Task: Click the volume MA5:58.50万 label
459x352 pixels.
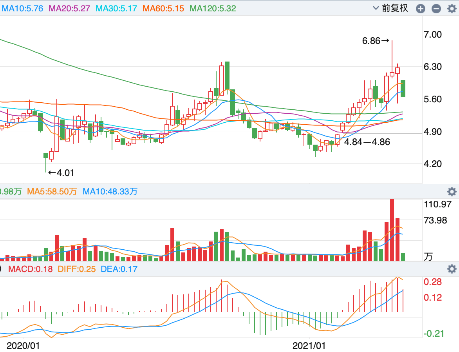Action: pyautogui.click(x=52, y=192)
